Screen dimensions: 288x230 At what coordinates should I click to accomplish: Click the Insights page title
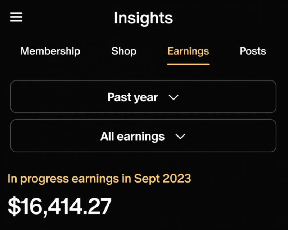point(143,18)
